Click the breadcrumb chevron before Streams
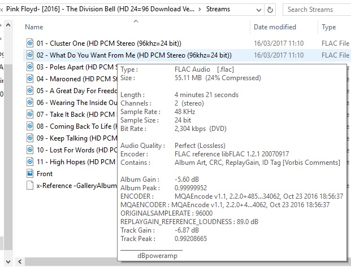 [x=200, y=10]
